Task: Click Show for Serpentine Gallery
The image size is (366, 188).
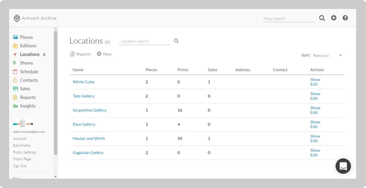Action: [315, 108]
